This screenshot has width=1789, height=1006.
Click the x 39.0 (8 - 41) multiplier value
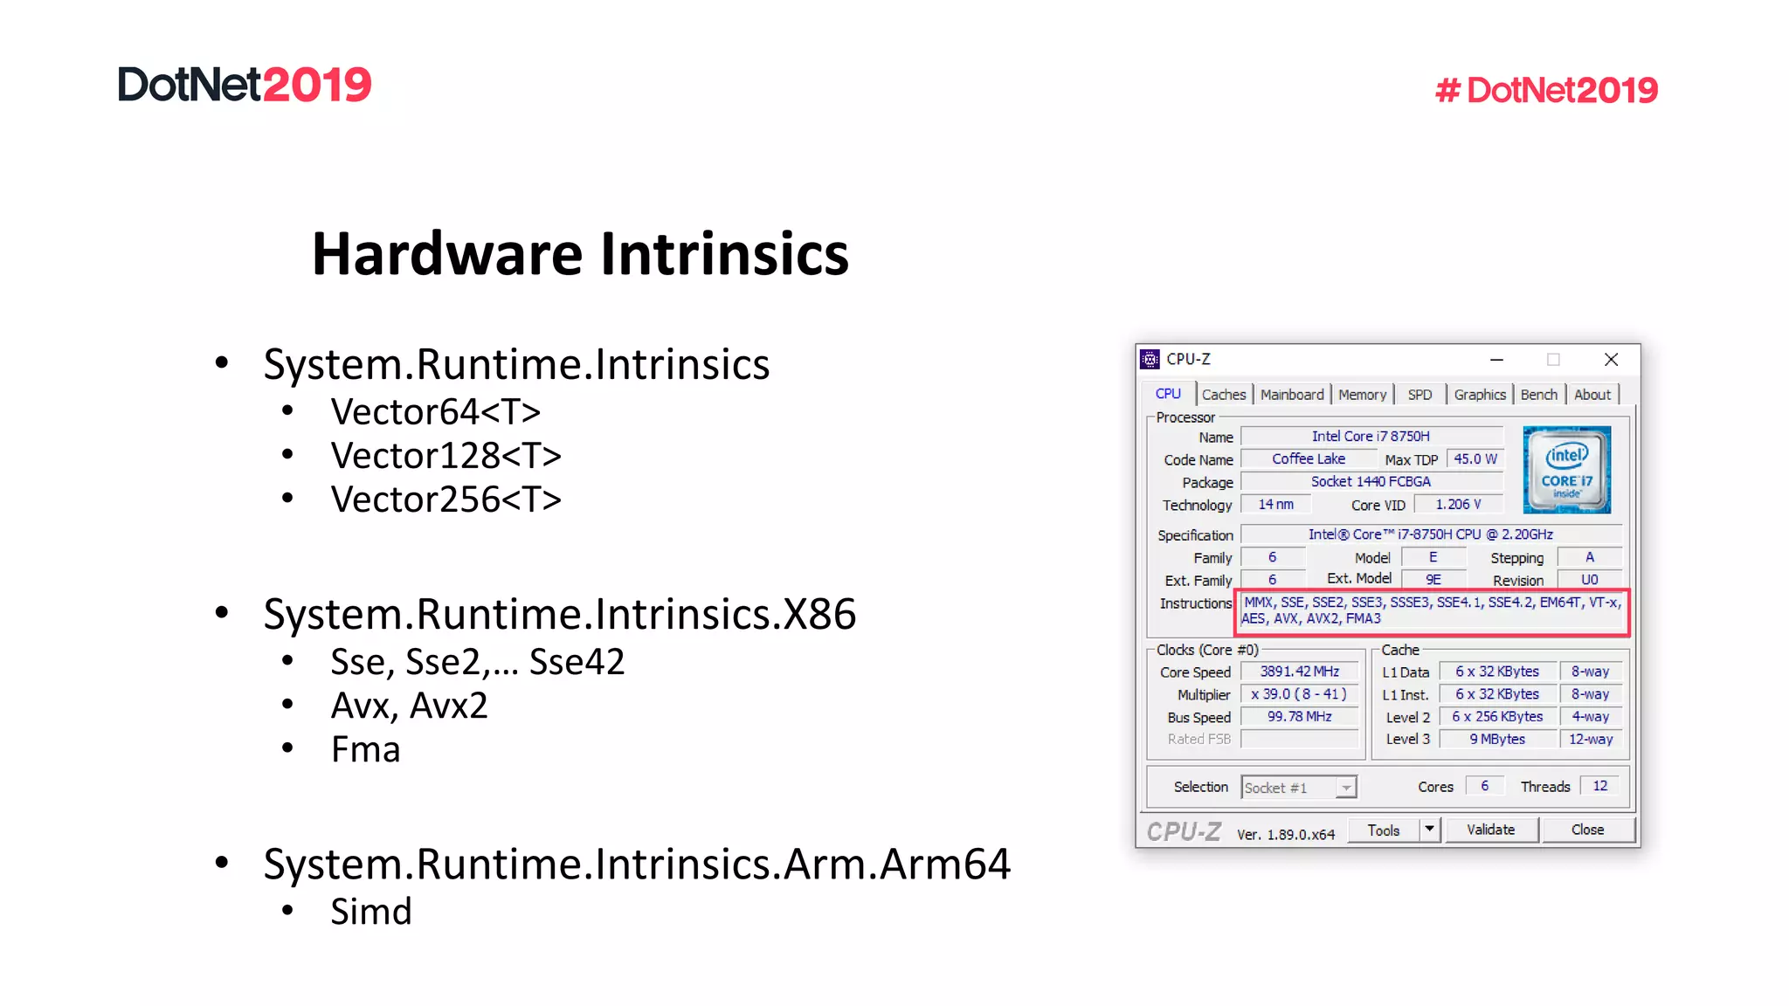[1299, 694]
